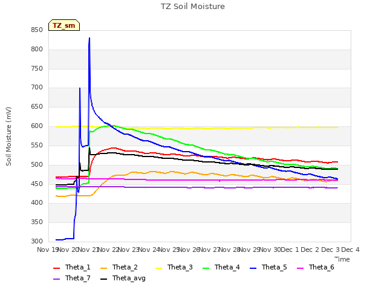Select the Theta_3 legend entry
The width and height of the screenshot is (387, 290).
tap(174, 267)
